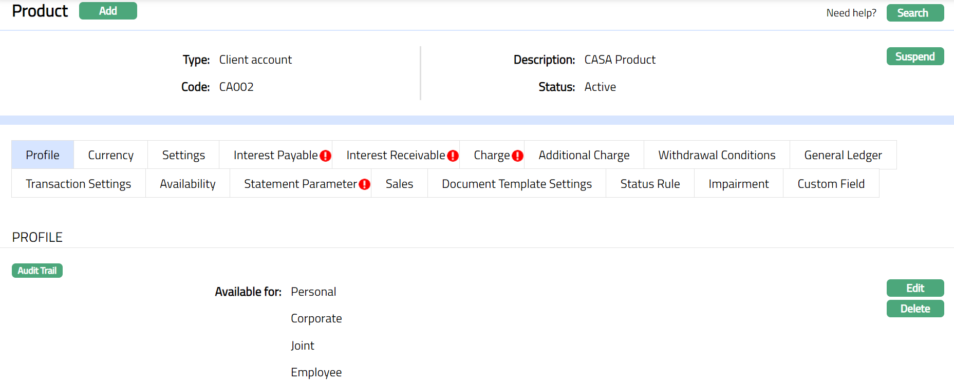Click the Statement Parameter warning icon

[x=364, y=184]
